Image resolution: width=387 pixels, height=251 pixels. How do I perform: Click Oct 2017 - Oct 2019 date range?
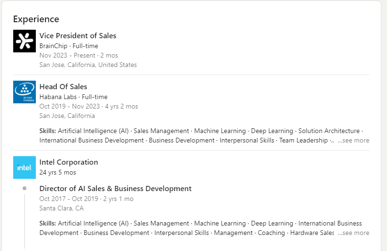coord(86,199)
